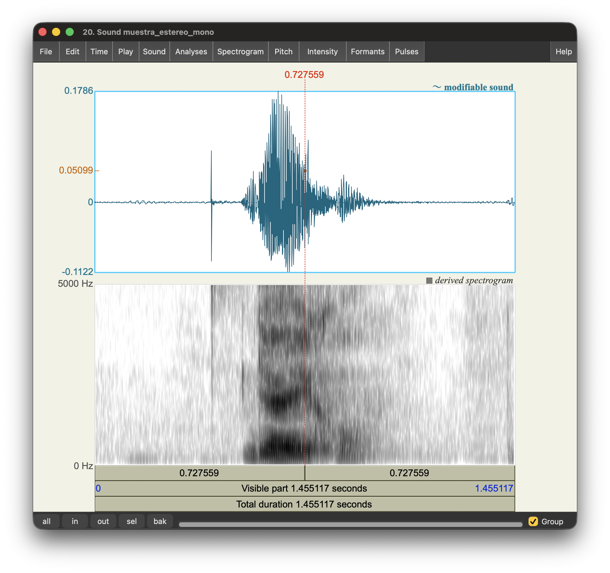Click the green fullscreen window button

[x=70, y=32]
